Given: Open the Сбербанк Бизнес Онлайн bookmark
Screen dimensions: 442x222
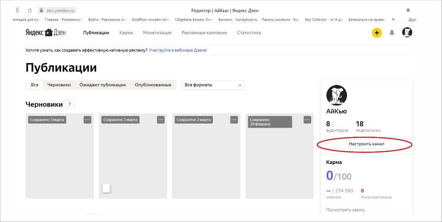Looking at the screenshot, I should click(194, 20).
